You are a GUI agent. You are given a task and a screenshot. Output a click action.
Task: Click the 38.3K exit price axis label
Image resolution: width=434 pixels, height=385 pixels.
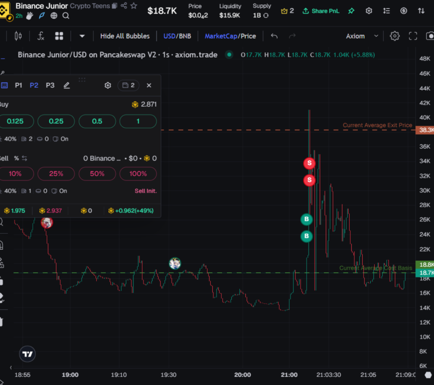point(425,130)
